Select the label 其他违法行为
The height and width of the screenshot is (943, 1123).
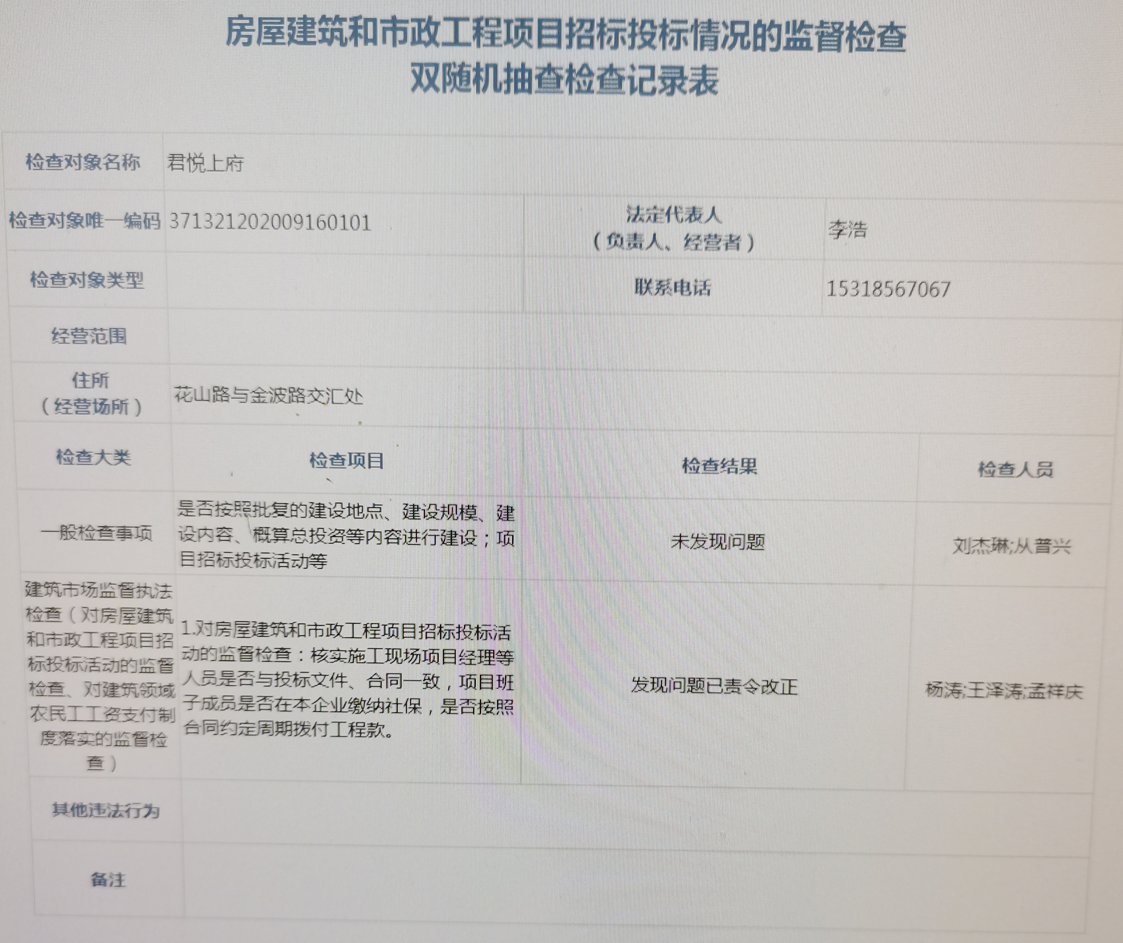(x=106, y=811)
